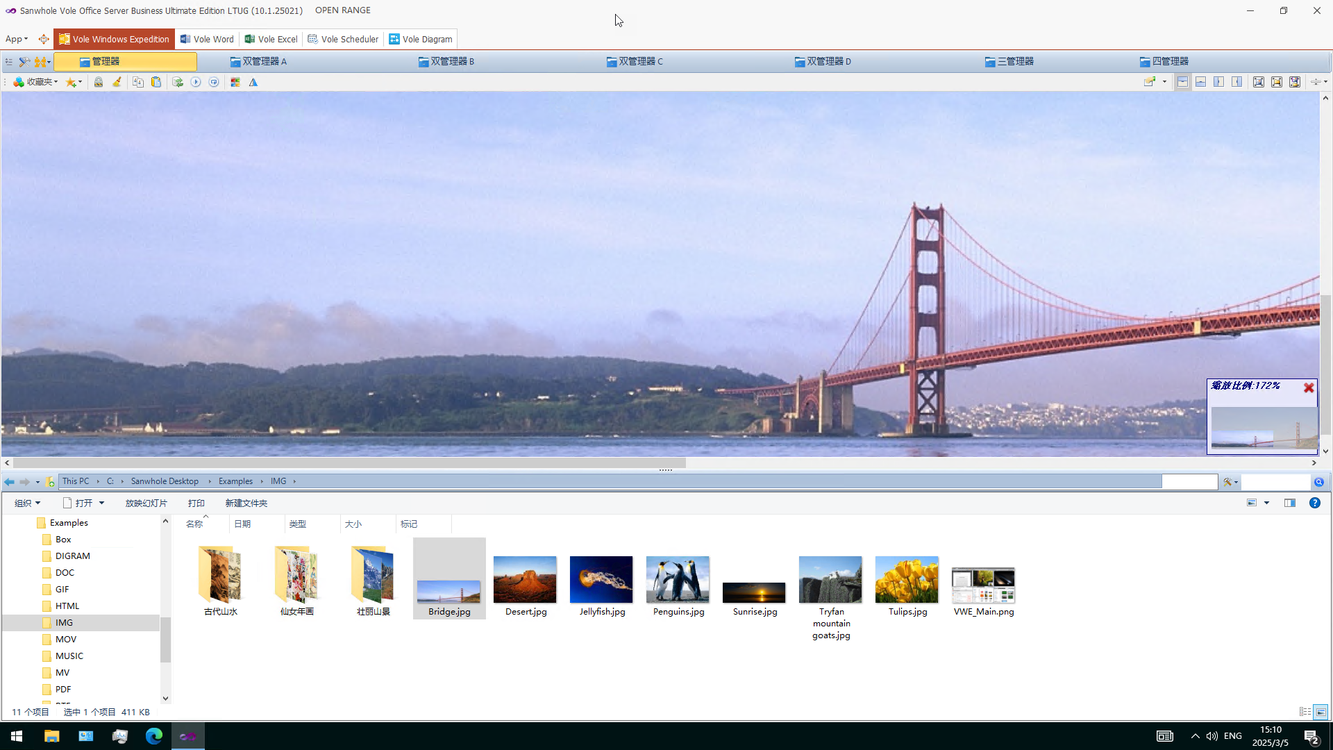Click the forward navigation arrow
The image size is (1333, 750).
(24, 482)
